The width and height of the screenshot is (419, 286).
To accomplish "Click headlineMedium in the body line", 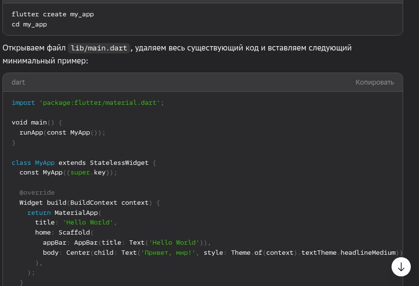I will [368, 252].
